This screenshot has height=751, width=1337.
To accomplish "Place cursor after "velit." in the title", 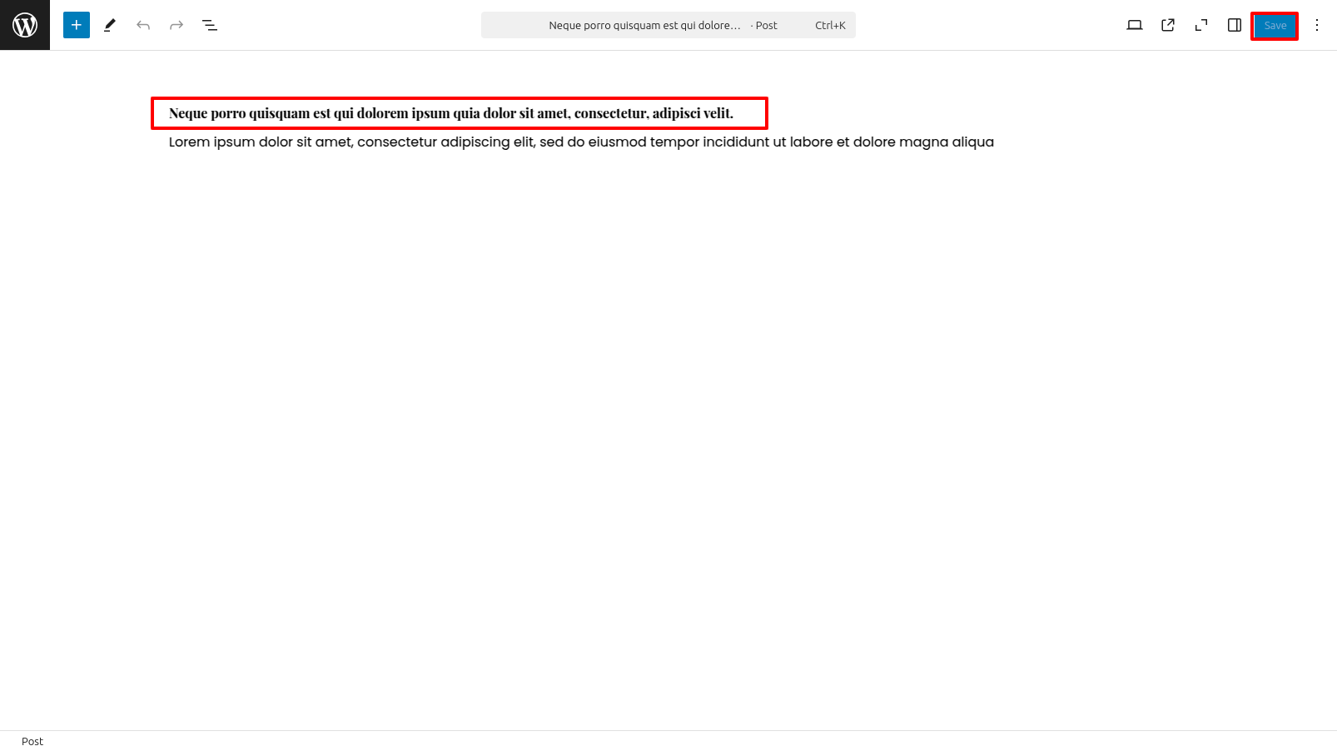I will (x=735, y=113).
